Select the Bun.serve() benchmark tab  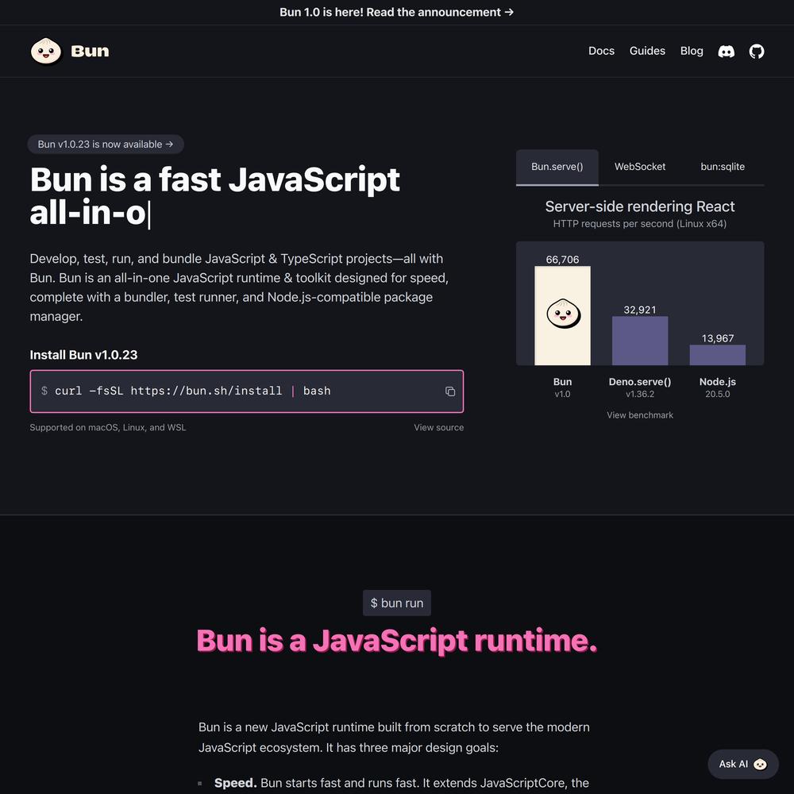pos(557,167)
